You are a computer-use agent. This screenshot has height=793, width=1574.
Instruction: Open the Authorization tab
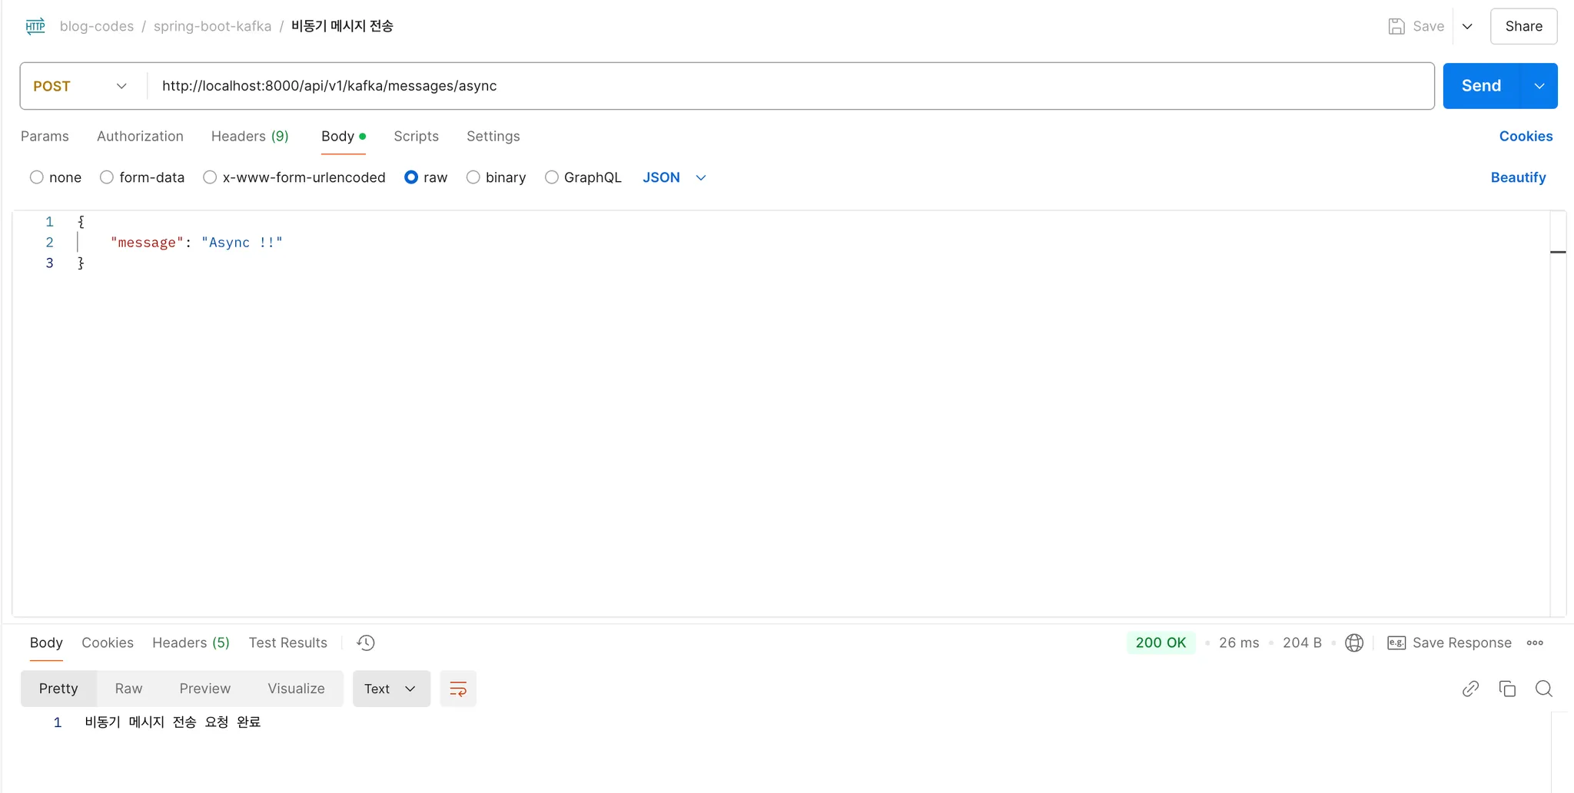(140, 136)
